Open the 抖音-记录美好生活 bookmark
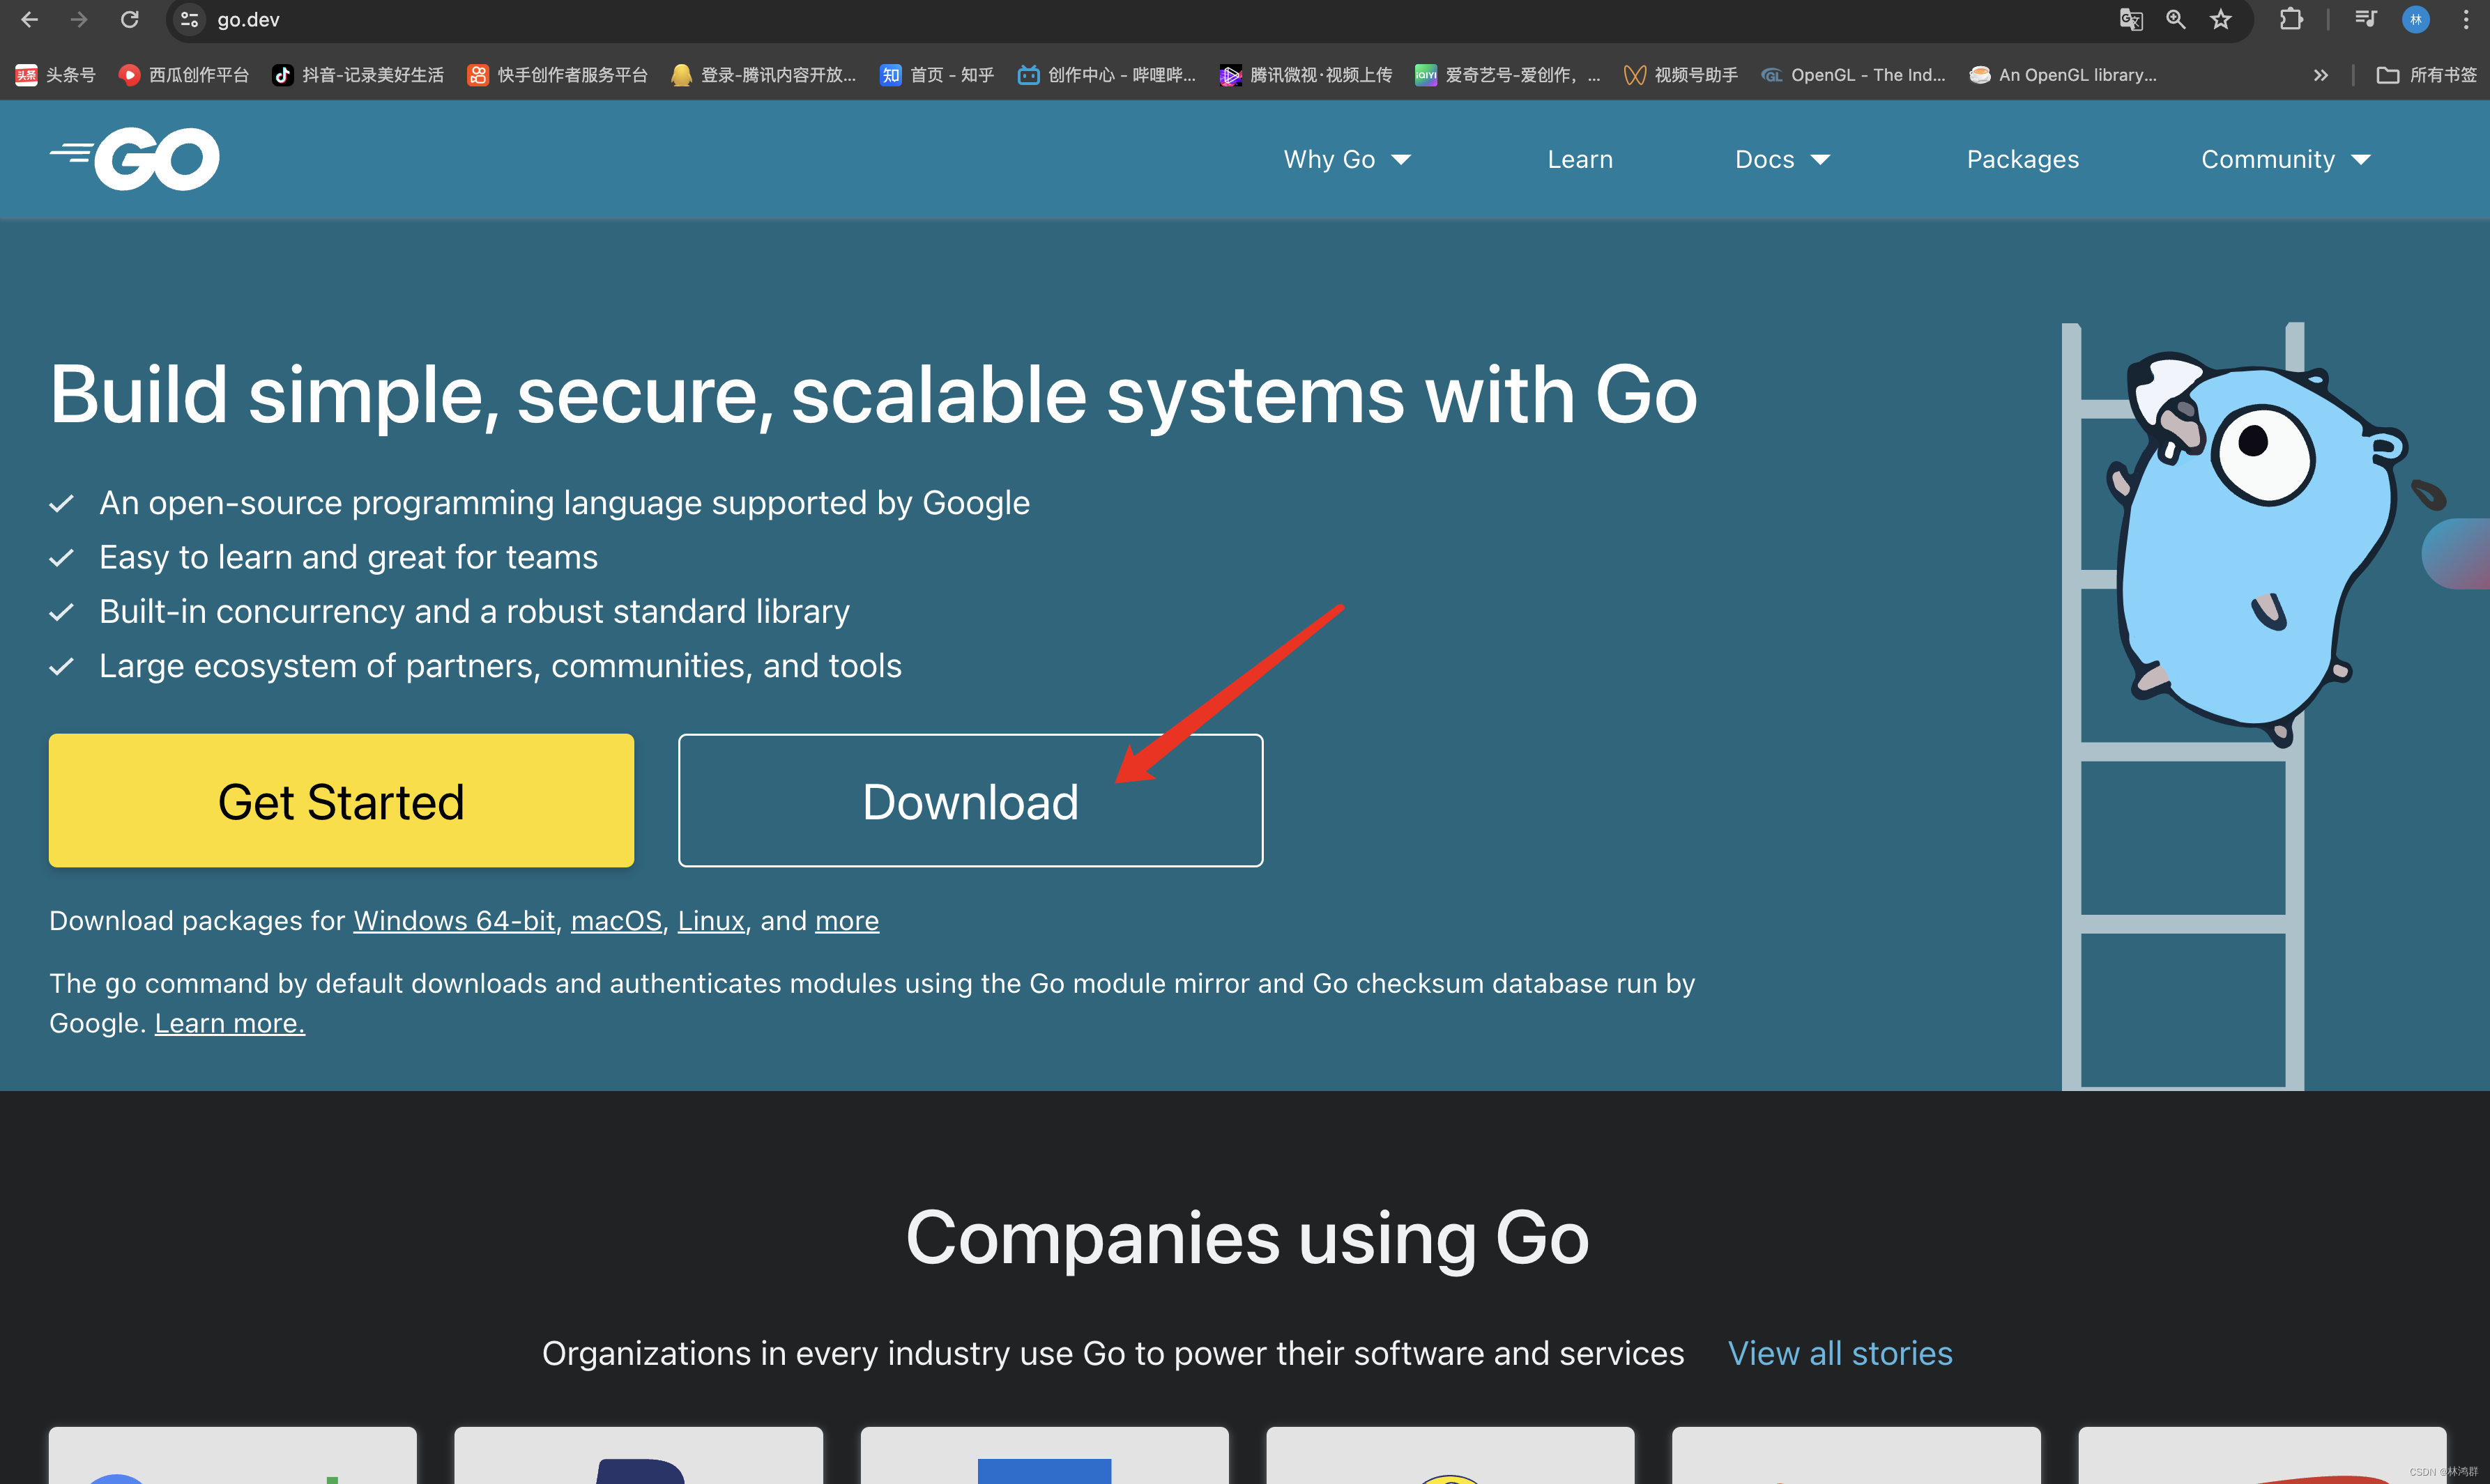This screenshot has width=2490, height=1484. tap(358, 75)
